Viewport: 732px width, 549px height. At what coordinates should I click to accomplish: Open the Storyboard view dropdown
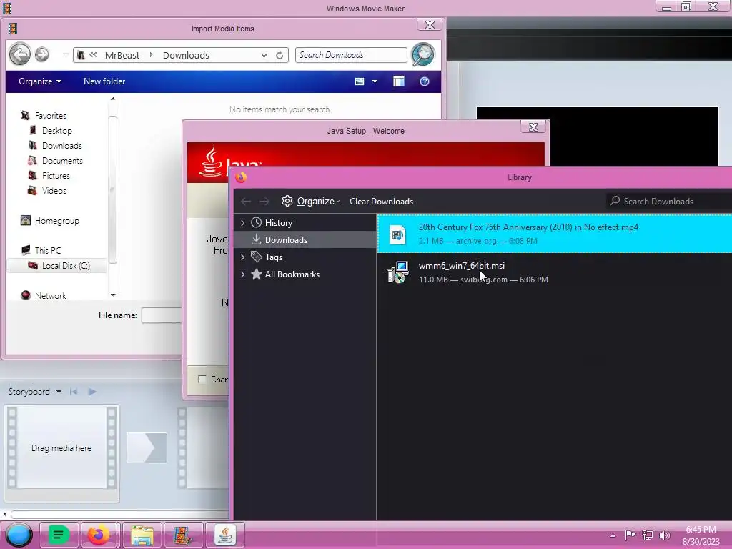pos(59,392)
